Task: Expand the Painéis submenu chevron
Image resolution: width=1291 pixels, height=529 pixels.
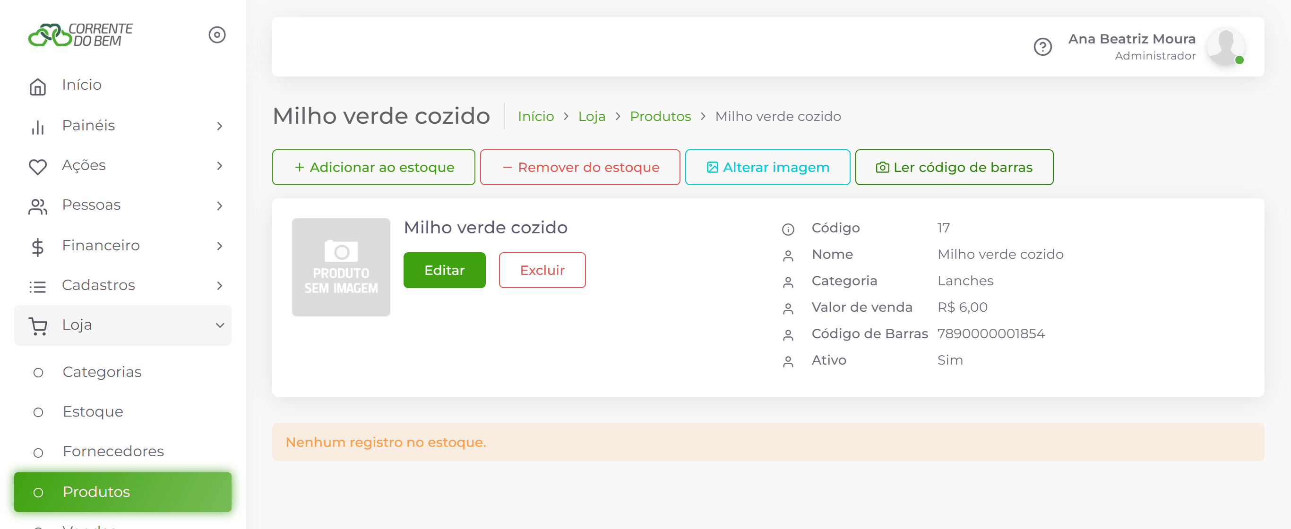Action: pyautogui.click(x=220, y=126)
